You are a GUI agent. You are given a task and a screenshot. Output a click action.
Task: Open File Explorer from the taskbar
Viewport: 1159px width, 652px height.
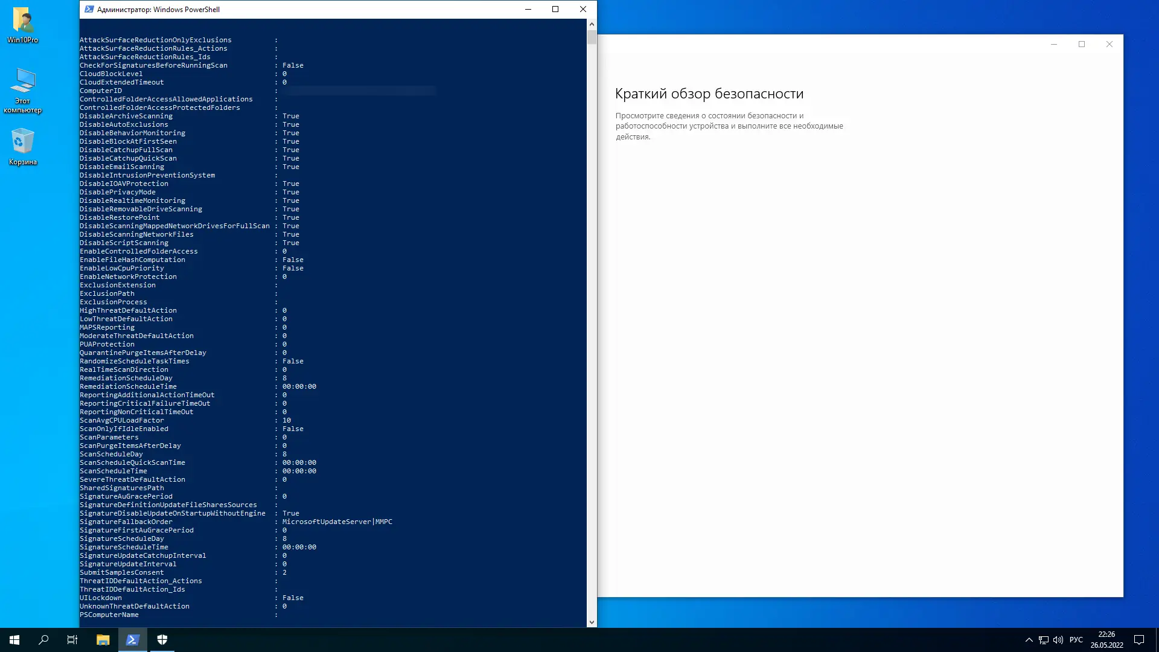[x=103, y=640]
